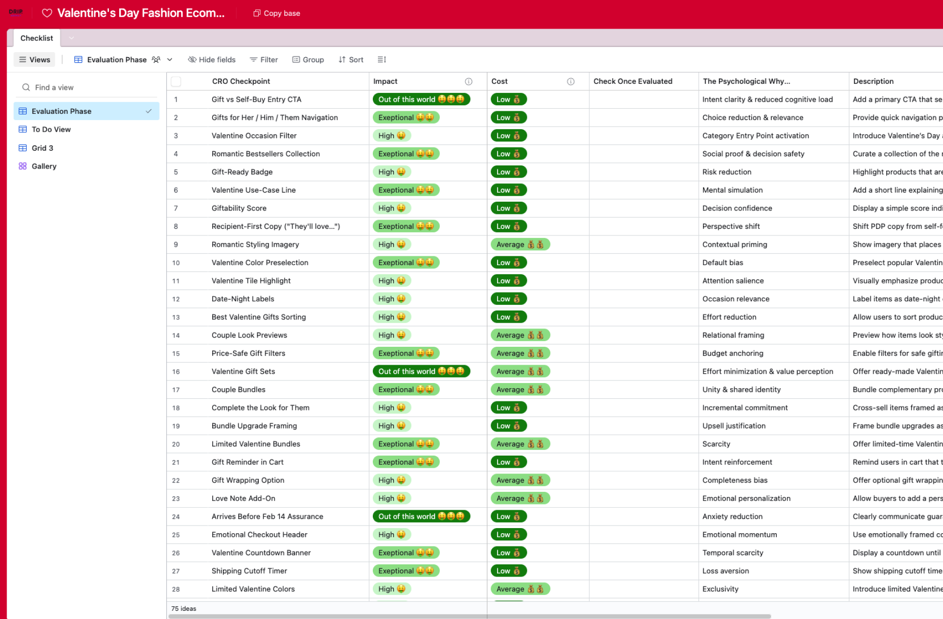Image resolution: width=943 pixels, height=619 pixels.
Task: Hide fields using the eye toolbar button
Action: [212, 60]
